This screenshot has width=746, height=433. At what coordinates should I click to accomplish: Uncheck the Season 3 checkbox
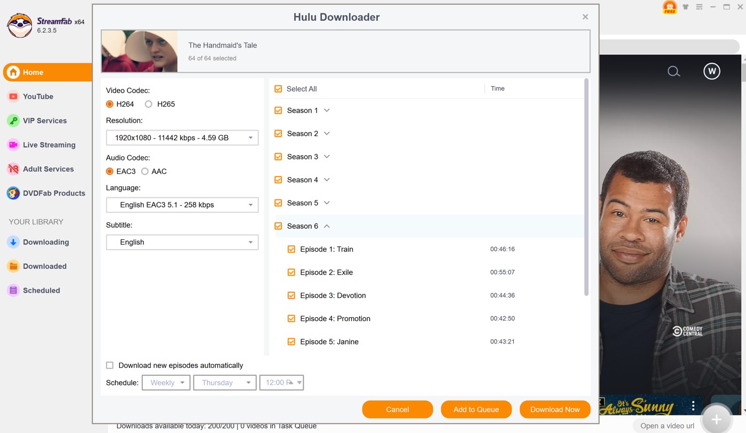[278, 157]
